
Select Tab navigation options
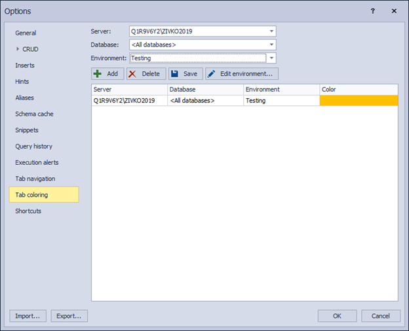[35, 179]
